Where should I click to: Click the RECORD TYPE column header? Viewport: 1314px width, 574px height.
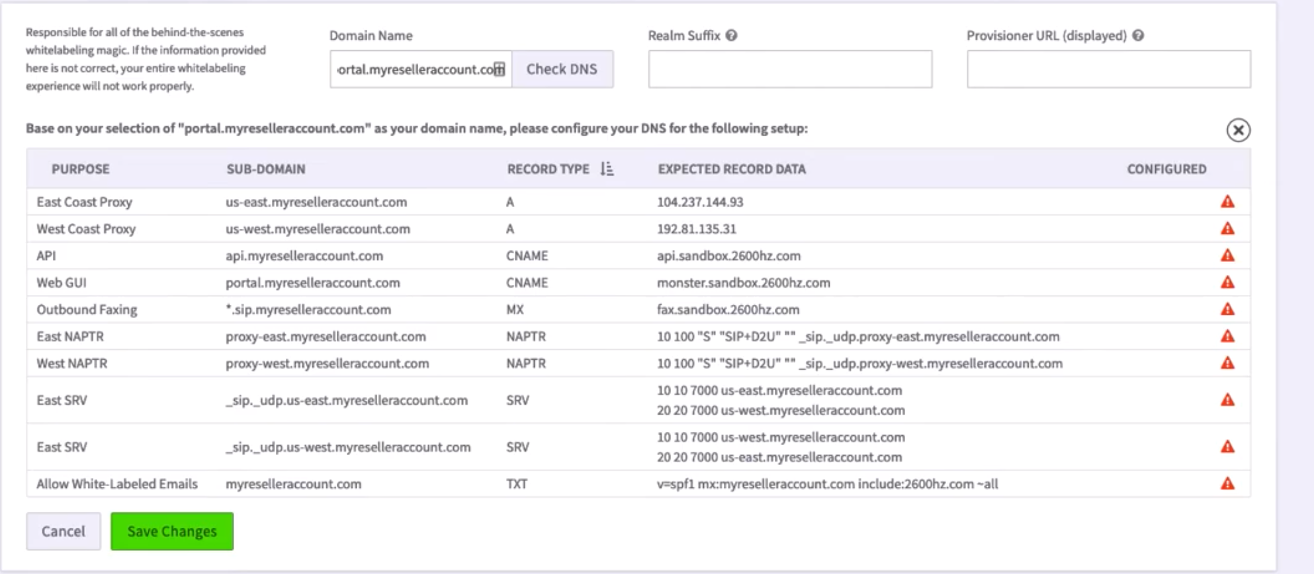click(548, 169)
